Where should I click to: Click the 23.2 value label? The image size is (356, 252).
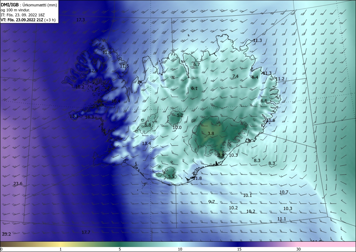pos(6,234)
